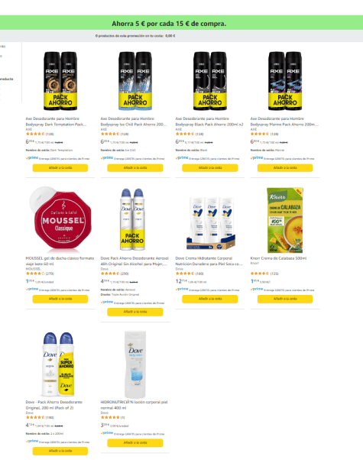Open Dove Hidronutrición lotion bottle image
This screenshot has height=460, width=363.
[x=135, y=364]
